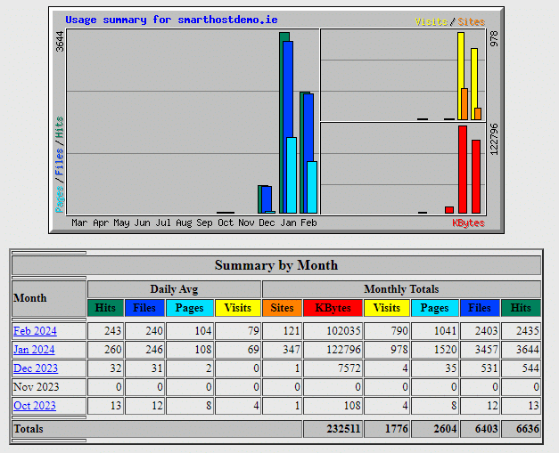Click the total files value 6403
The height and width of the screenshot is (453, 559).
point(486,429)
